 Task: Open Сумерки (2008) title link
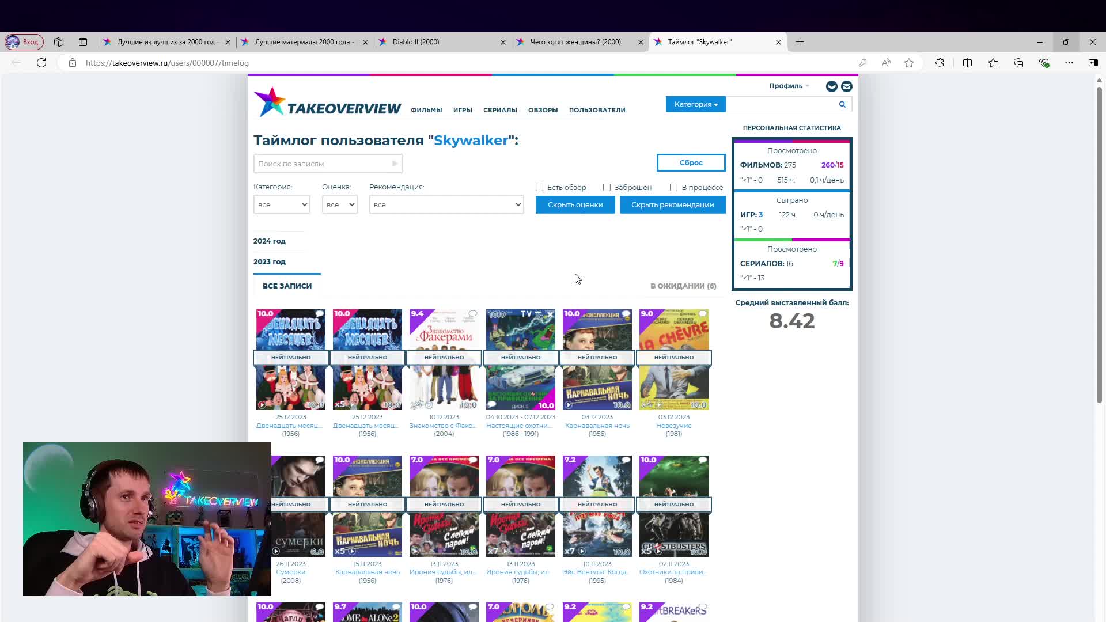pos(291,572)
